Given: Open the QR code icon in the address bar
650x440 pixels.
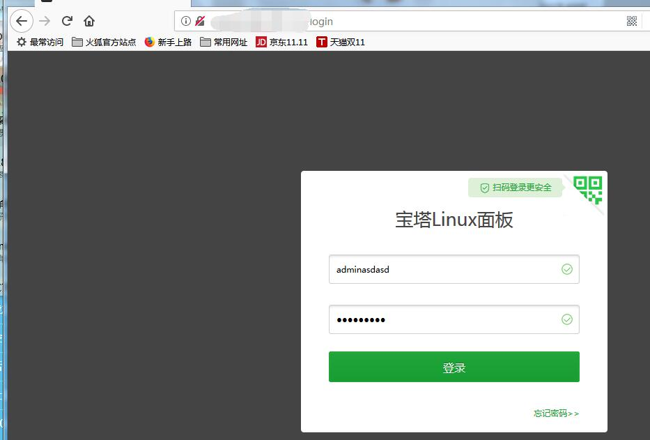Looking at the screenshot, I should point(631,21).
